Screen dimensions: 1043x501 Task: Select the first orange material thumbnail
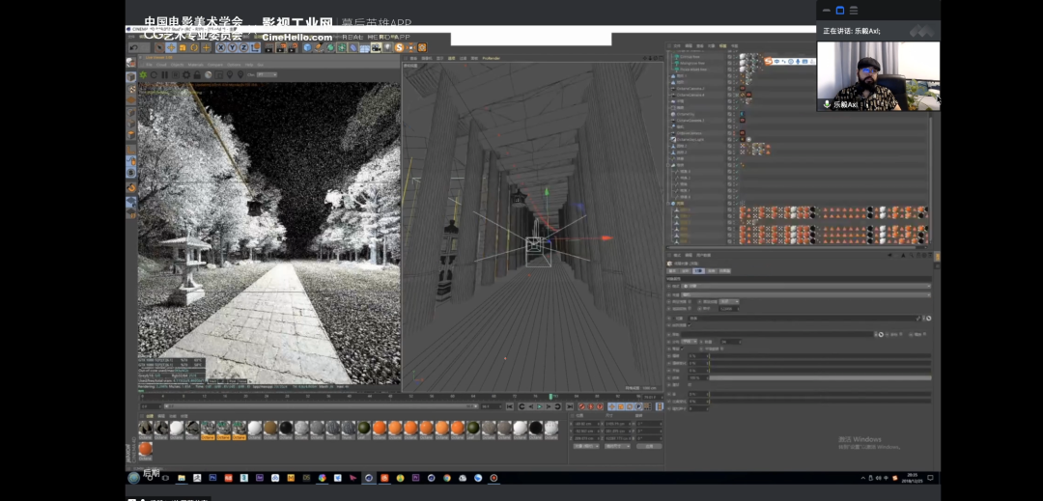381,428
